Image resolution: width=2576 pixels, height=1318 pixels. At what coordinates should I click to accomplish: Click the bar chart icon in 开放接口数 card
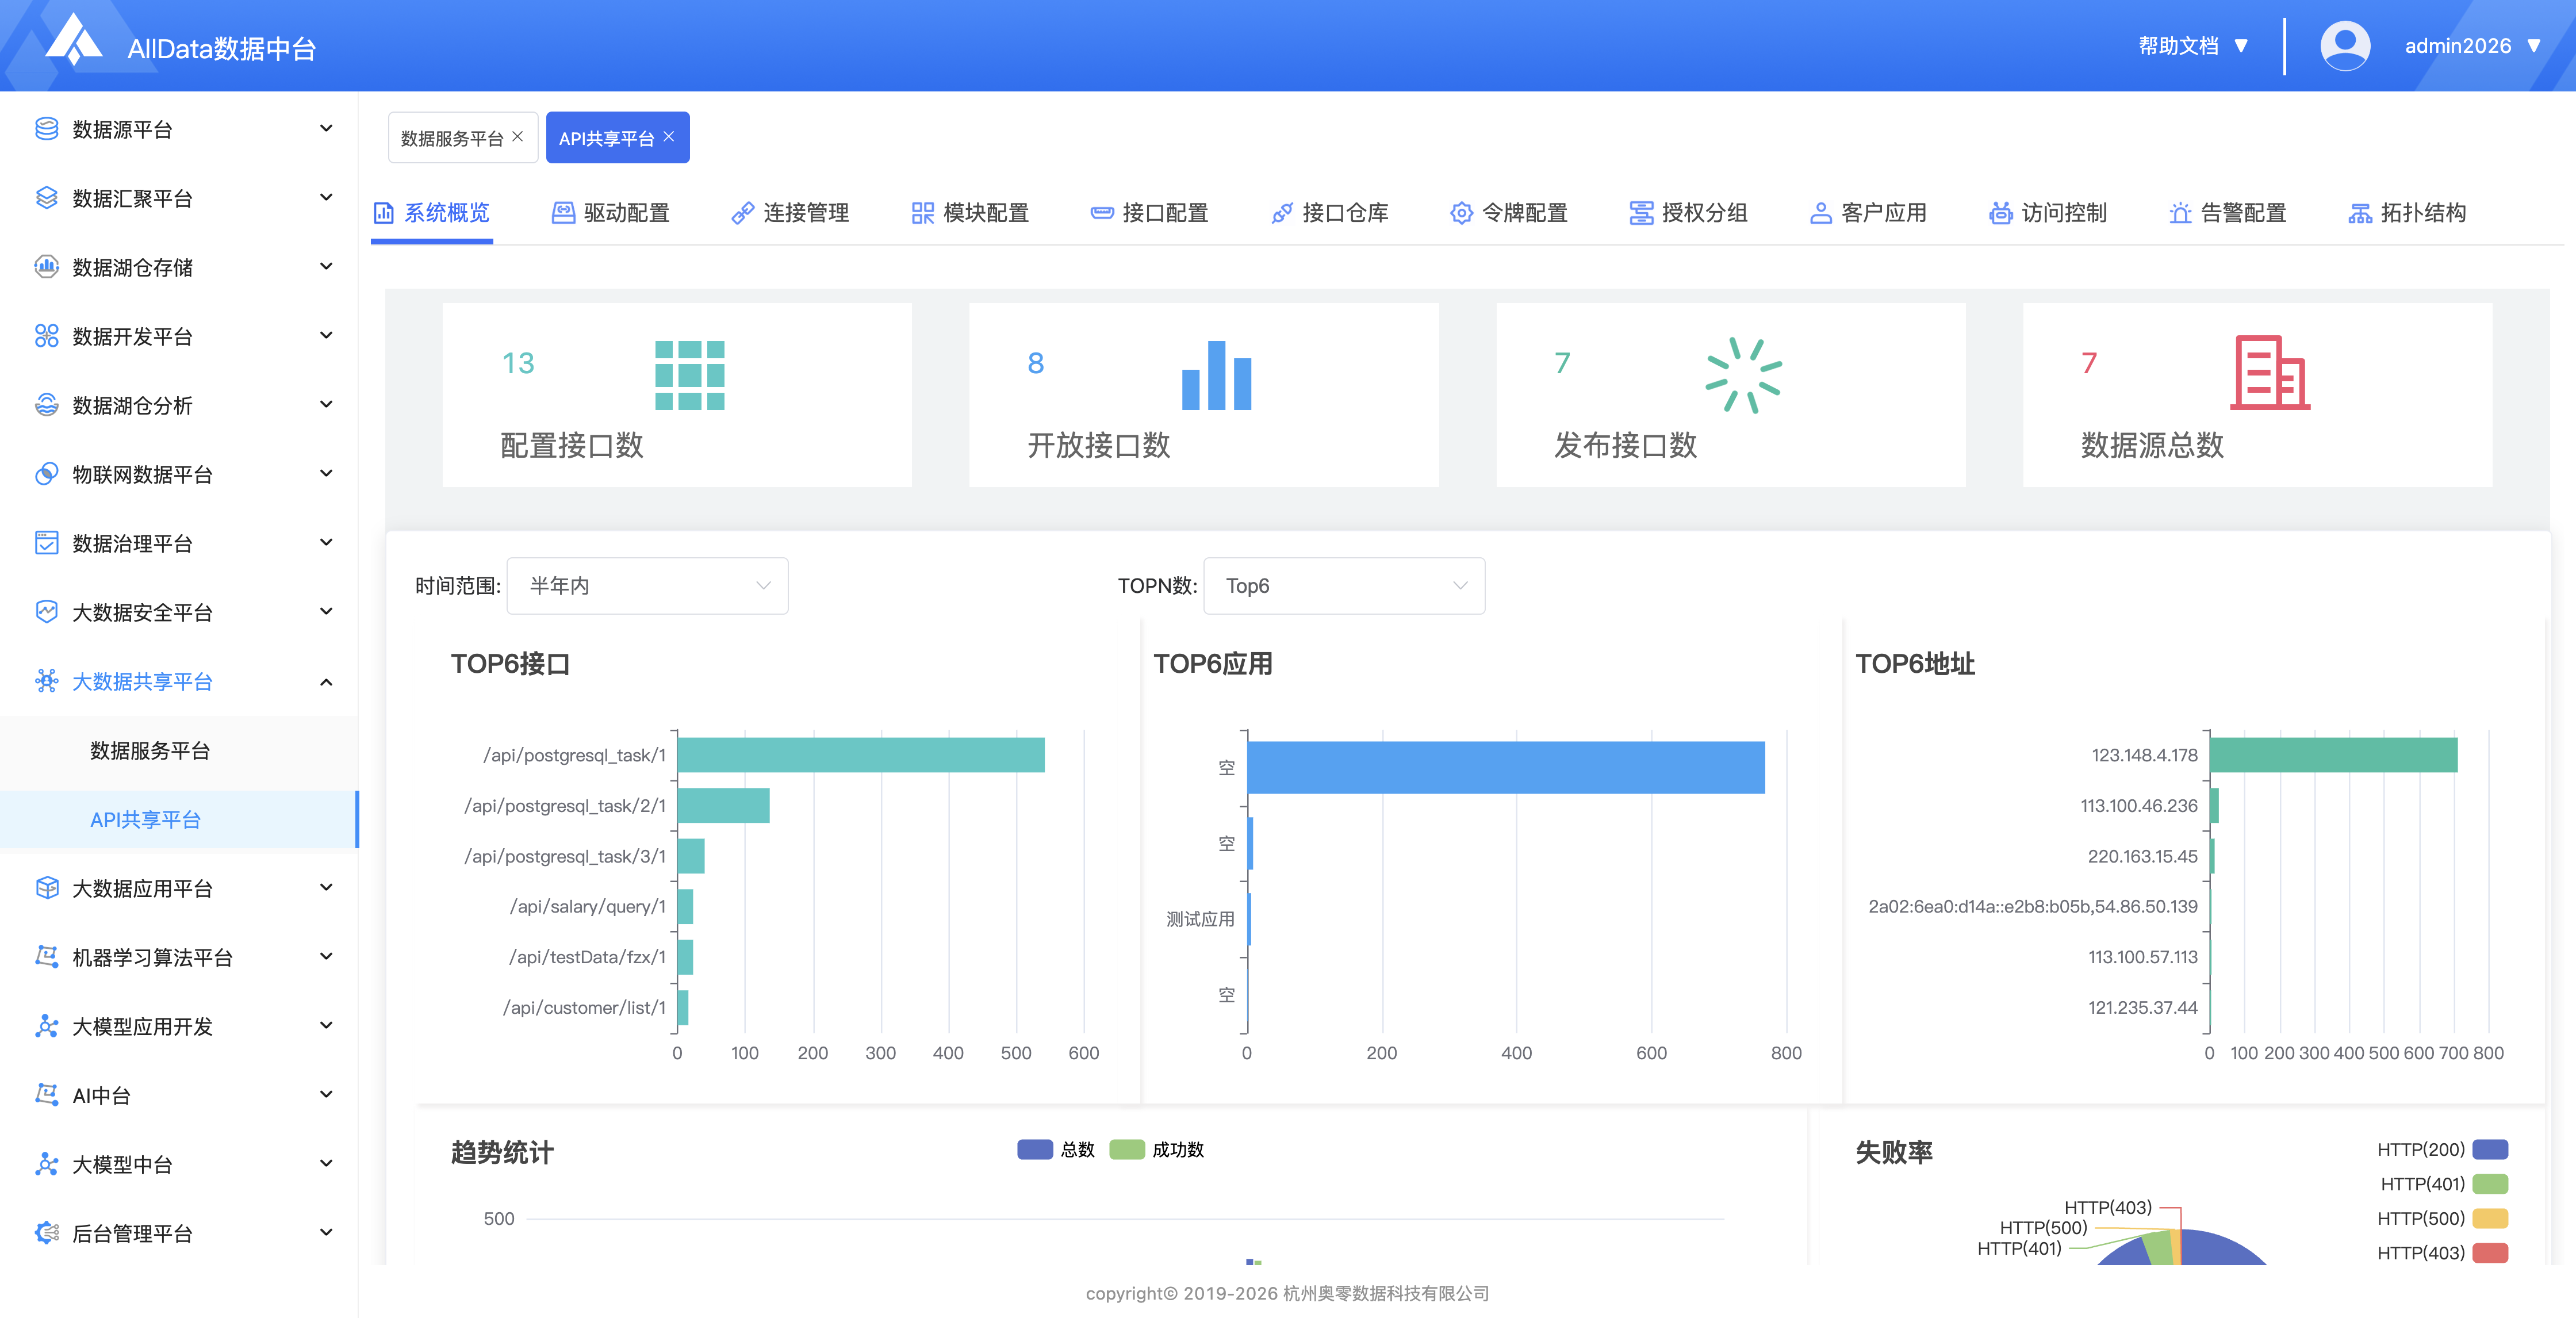(1216, 375)
